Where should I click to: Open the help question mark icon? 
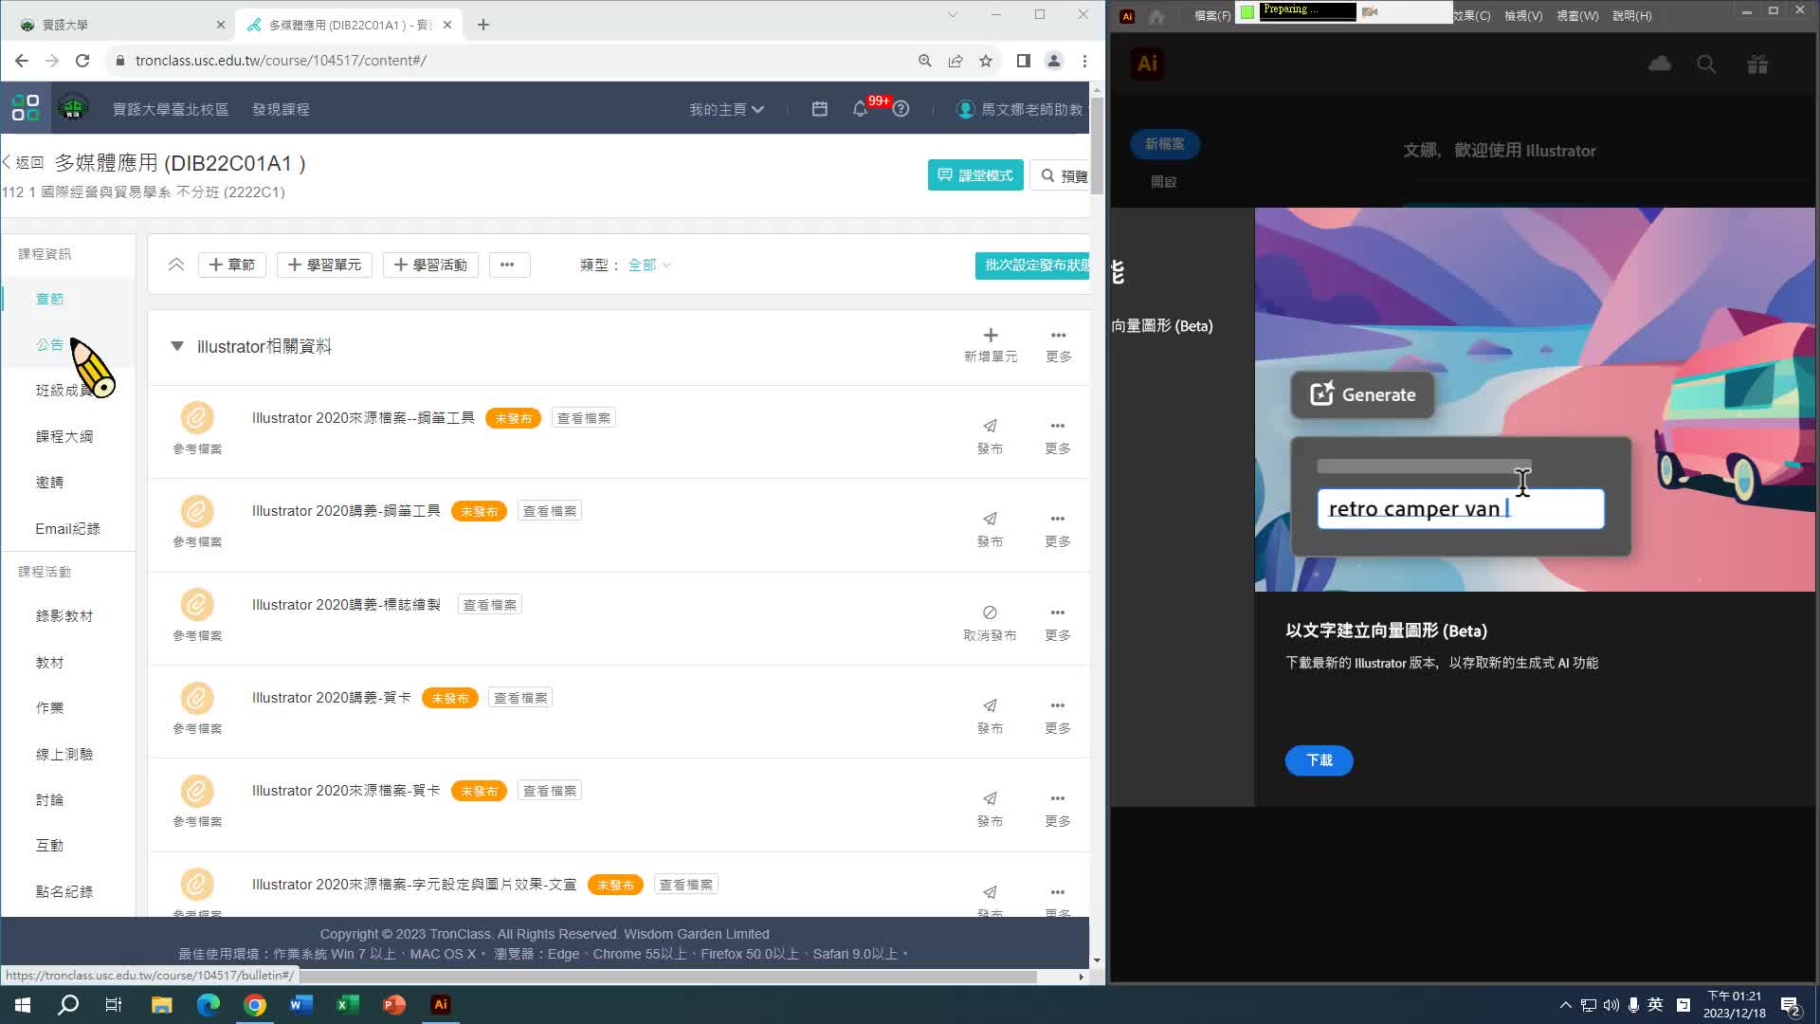click(x=901, y=109)
